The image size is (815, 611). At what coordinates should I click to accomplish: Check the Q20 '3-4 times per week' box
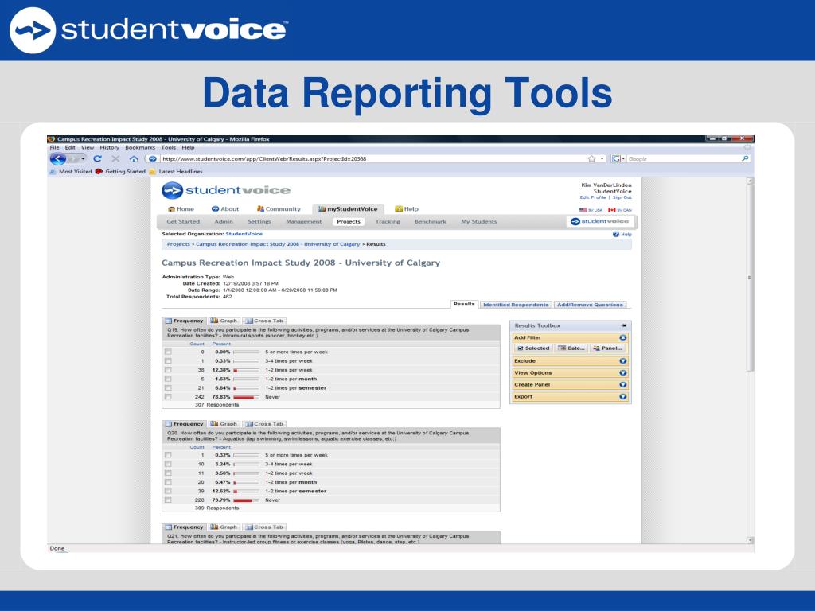click(168, 464)
